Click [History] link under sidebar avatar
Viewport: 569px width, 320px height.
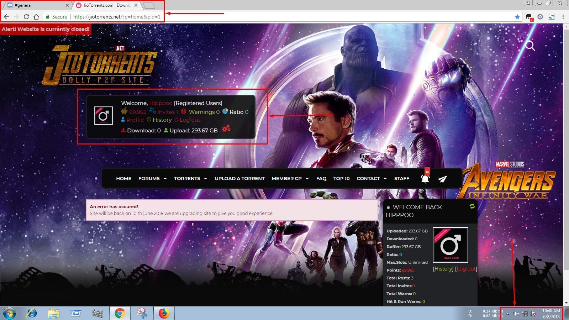coord(443,269)
